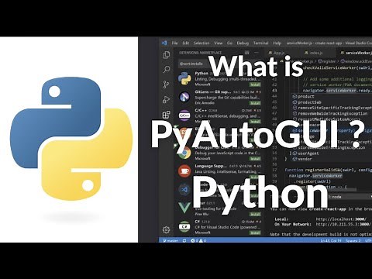
Task: Open the Explorer view in activity bar
Action: 167,55
